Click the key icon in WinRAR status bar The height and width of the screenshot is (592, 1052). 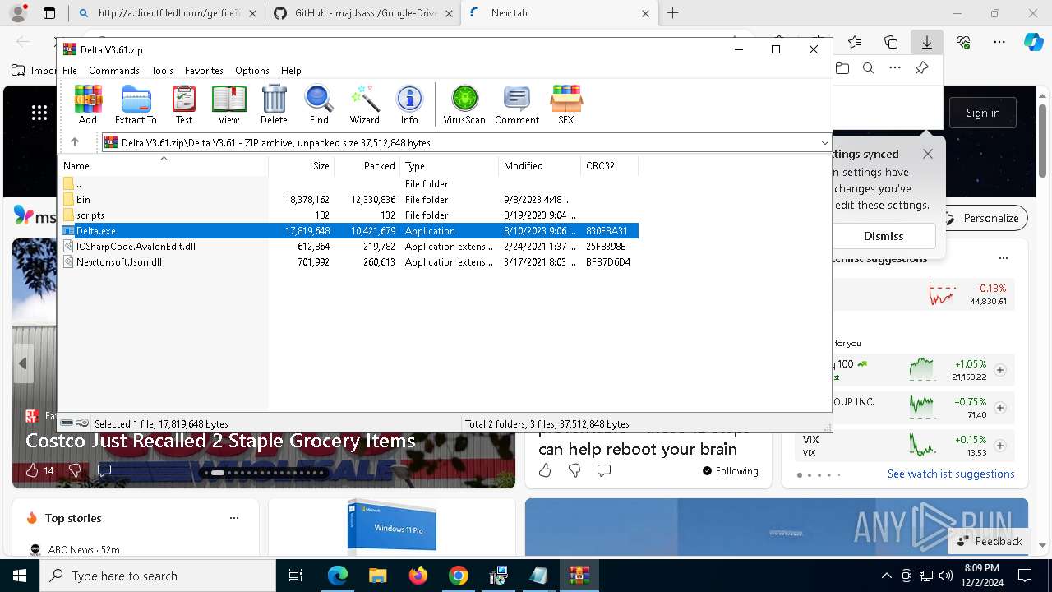pos(82,423)
